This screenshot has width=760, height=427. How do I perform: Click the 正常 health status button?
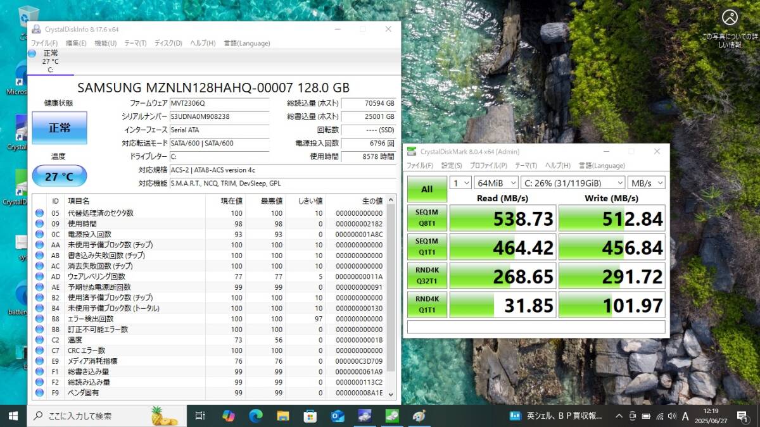60,128
